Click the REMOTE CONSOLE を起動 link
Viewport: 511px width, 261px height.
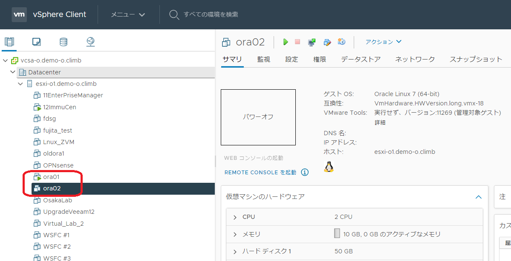260,172
